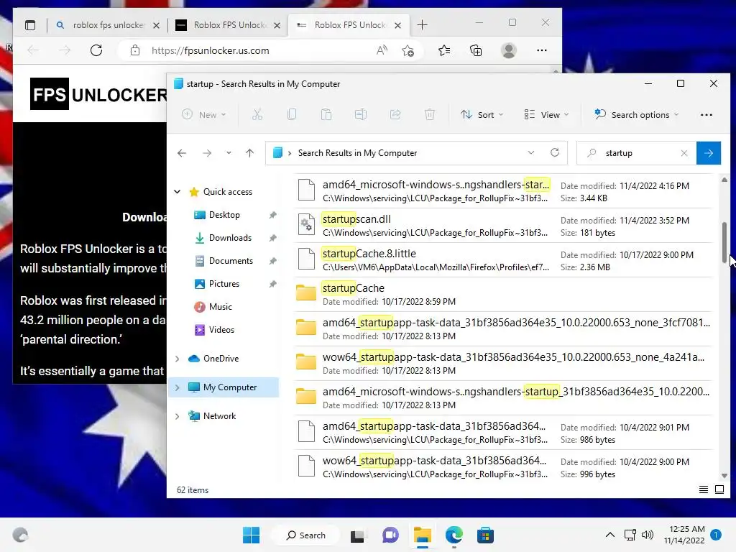Image resolution: width=736 pixels, height=552 pixels.
Task: Switch to details list view icon
Action: click(703, 489)
